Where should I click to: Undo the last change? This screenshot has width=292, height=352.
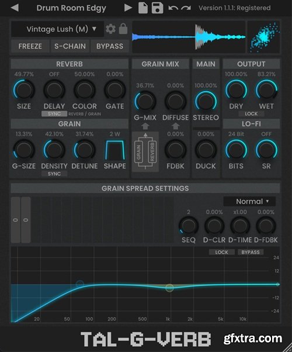pos(173,8)
